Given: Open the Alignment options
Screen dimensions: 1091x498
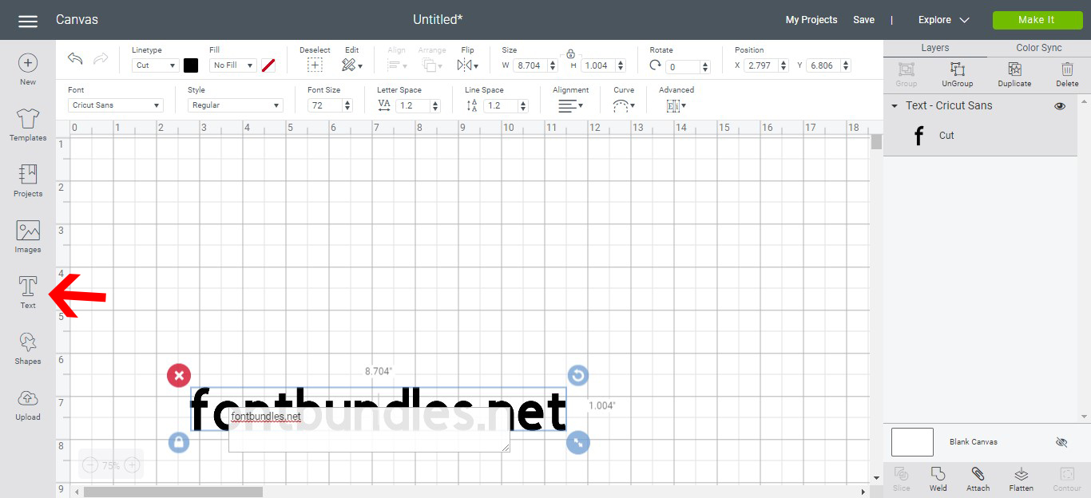Looking at the screenshot, I should [x=570, y=105].
